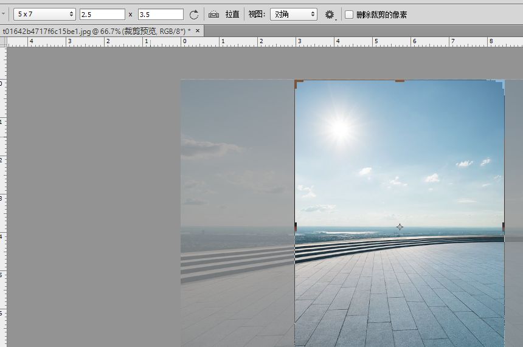Screen dimensions: 523x347
Task: Click the 拉直 straighten button label
Action: (232, 14)
